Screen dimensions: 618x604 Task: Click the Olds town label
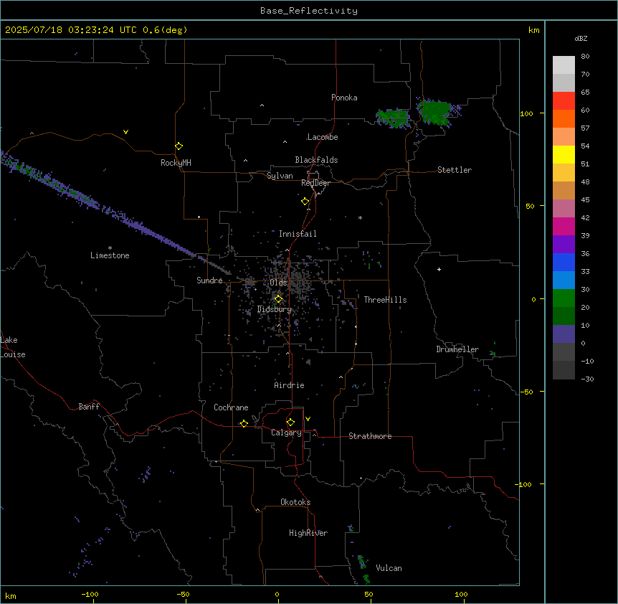coord(278,283)
